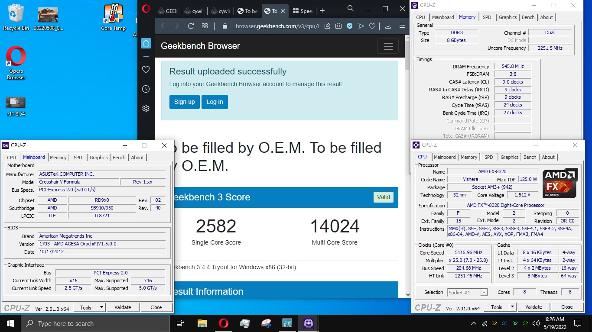Open the notification center icon

[578, 323]
